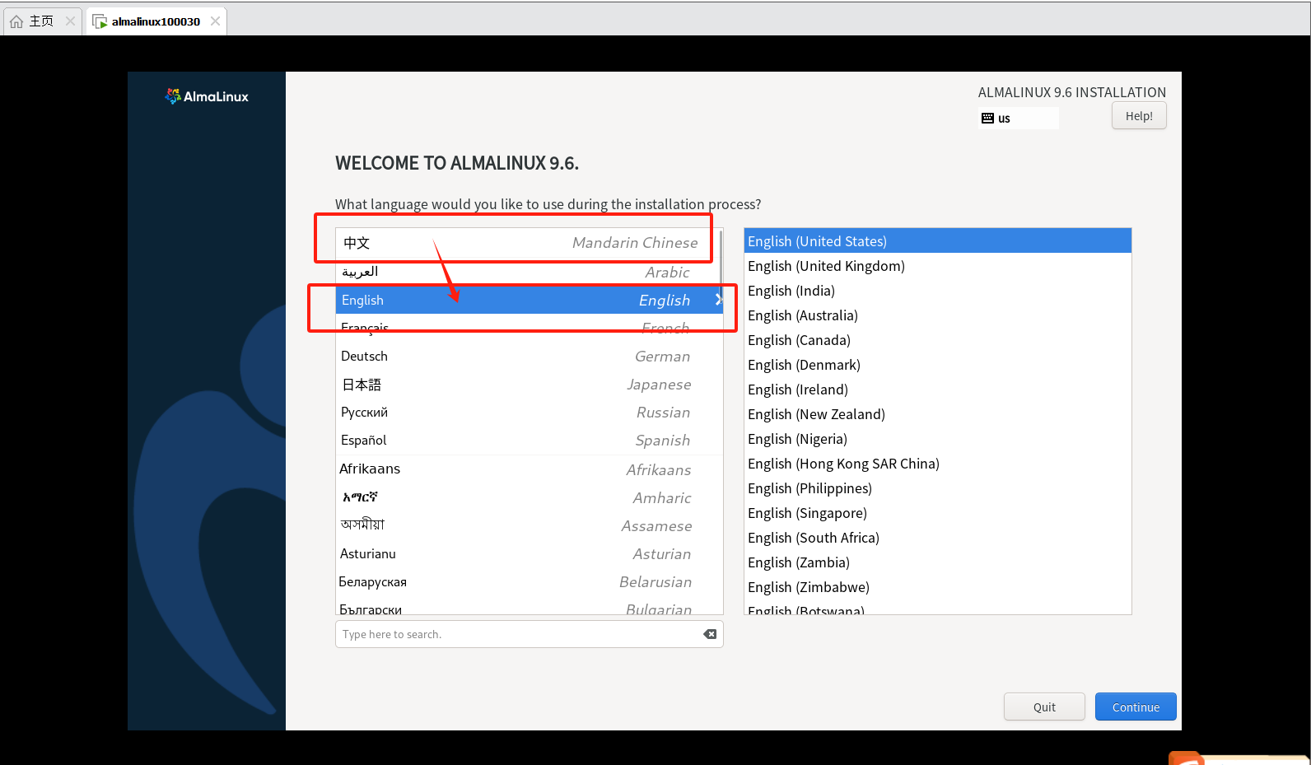Choose English (India) locale
The image size is (1311, 765).
(937, 291)
